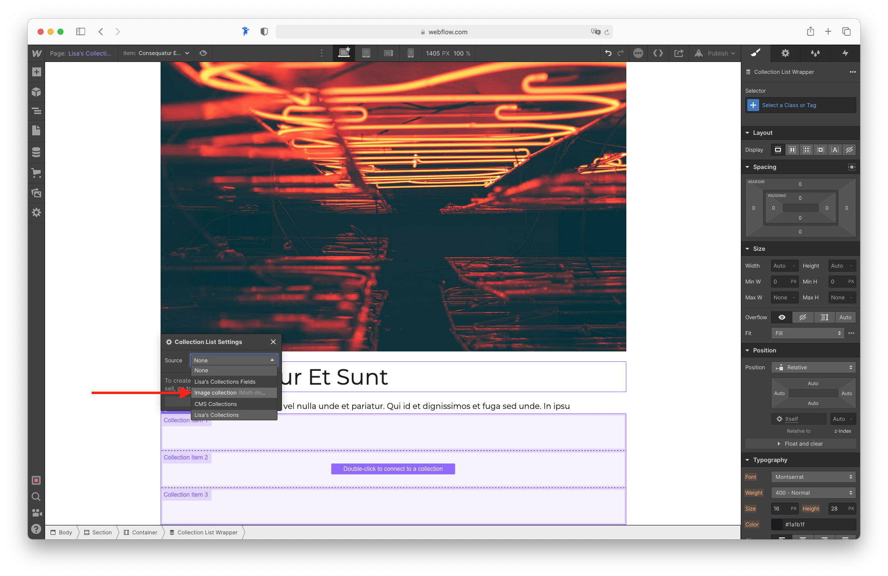The image size is (888, 576).
Task: Open the Pages panel
Action: [x=36, y=130]
